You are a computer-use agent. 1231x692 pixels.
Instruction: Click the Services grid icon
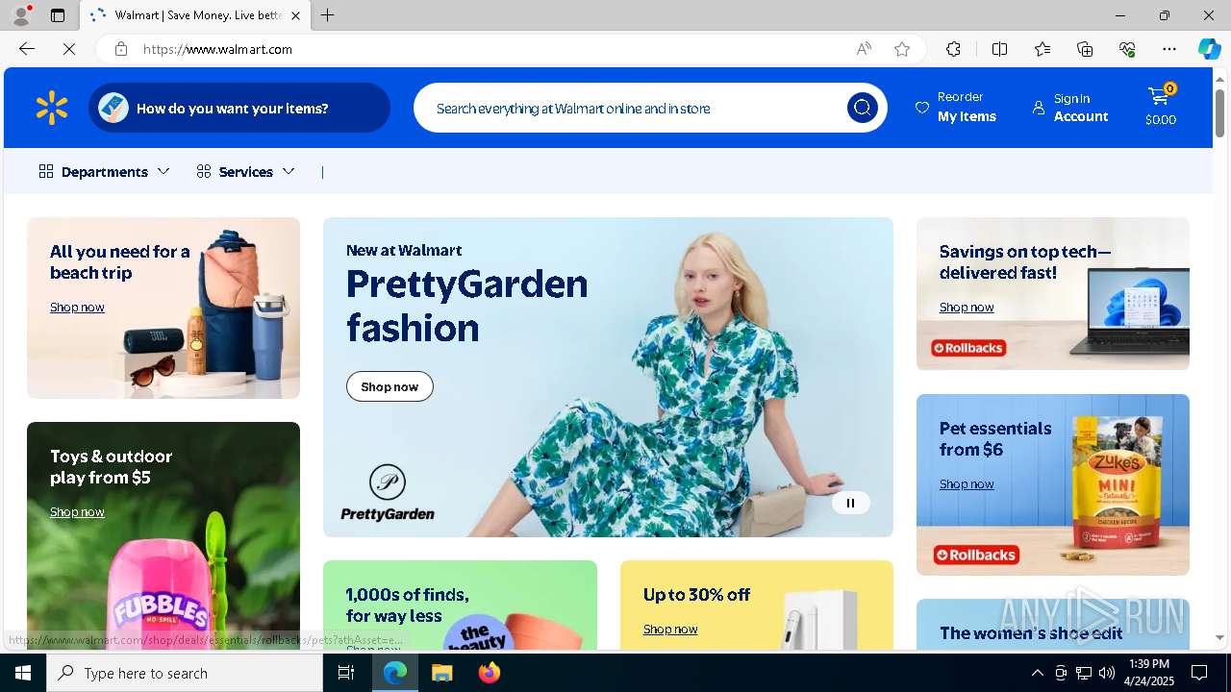[204, 171]
